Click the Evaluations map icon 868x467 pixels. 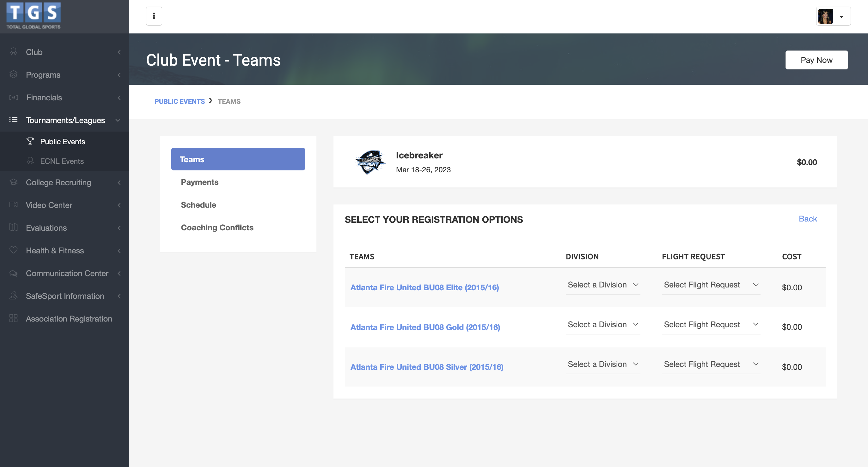(14, 228)
